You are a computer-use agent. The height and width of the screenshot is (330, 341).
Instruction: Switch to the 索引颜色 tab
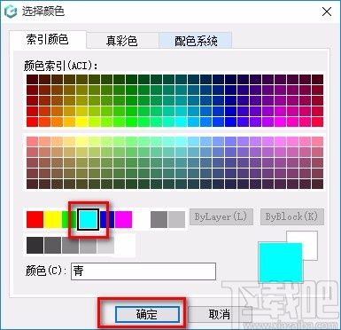pyautogui.click(x=48, y=39)
